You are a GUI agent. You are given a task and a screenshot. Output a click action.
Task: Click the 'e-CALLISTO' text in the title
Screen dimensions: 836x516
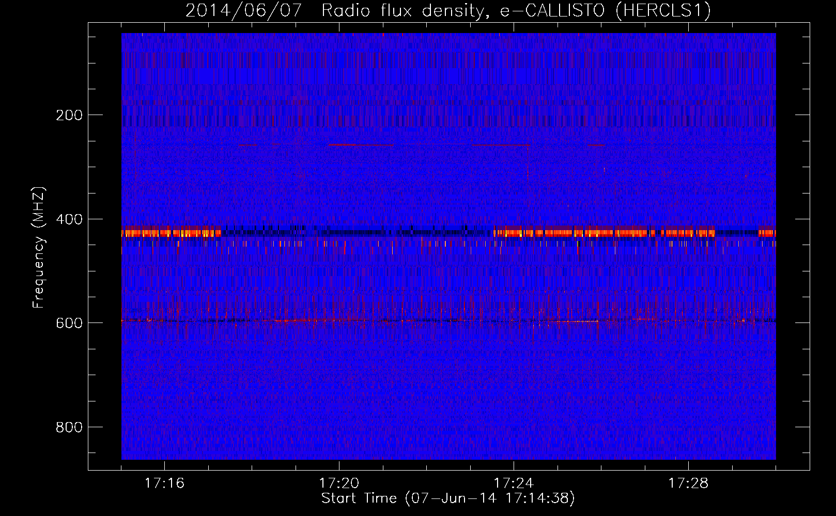(x=552, y=10)
